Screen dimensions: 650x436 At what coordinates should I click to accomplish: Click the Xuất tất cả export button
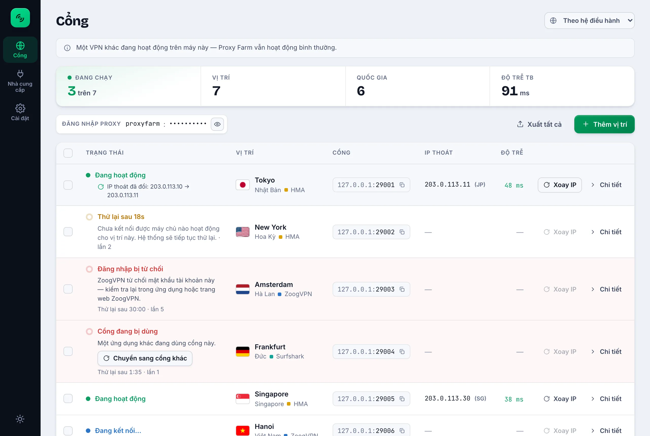(x=539, y=124)
